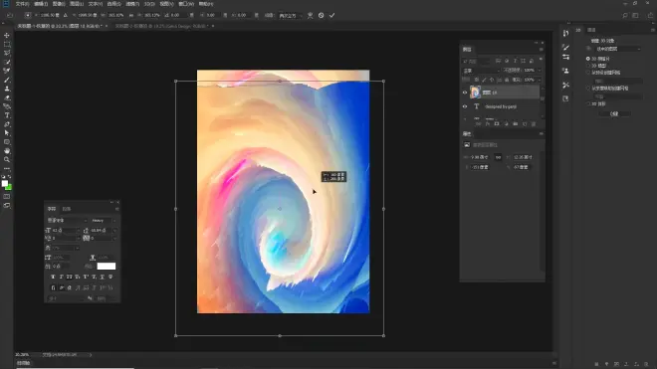Viewport: 657px width, 369px height.
Task: Open the font size dropdown
Action: coord(78,231)
